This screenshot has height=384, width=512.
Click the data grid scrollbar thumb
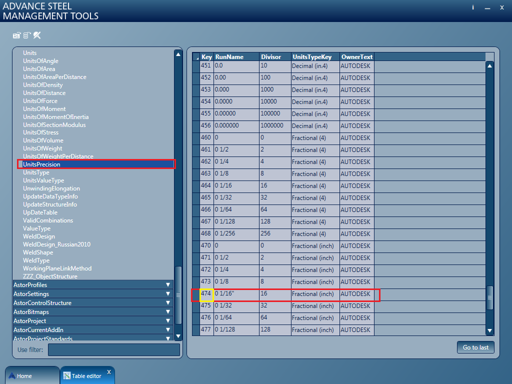click(x=490, y=297)
